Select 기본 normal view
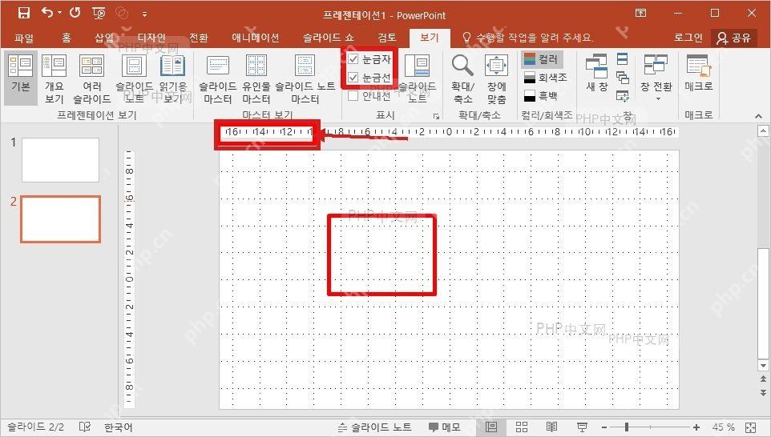The image size is (771, 437). (21, 78)
